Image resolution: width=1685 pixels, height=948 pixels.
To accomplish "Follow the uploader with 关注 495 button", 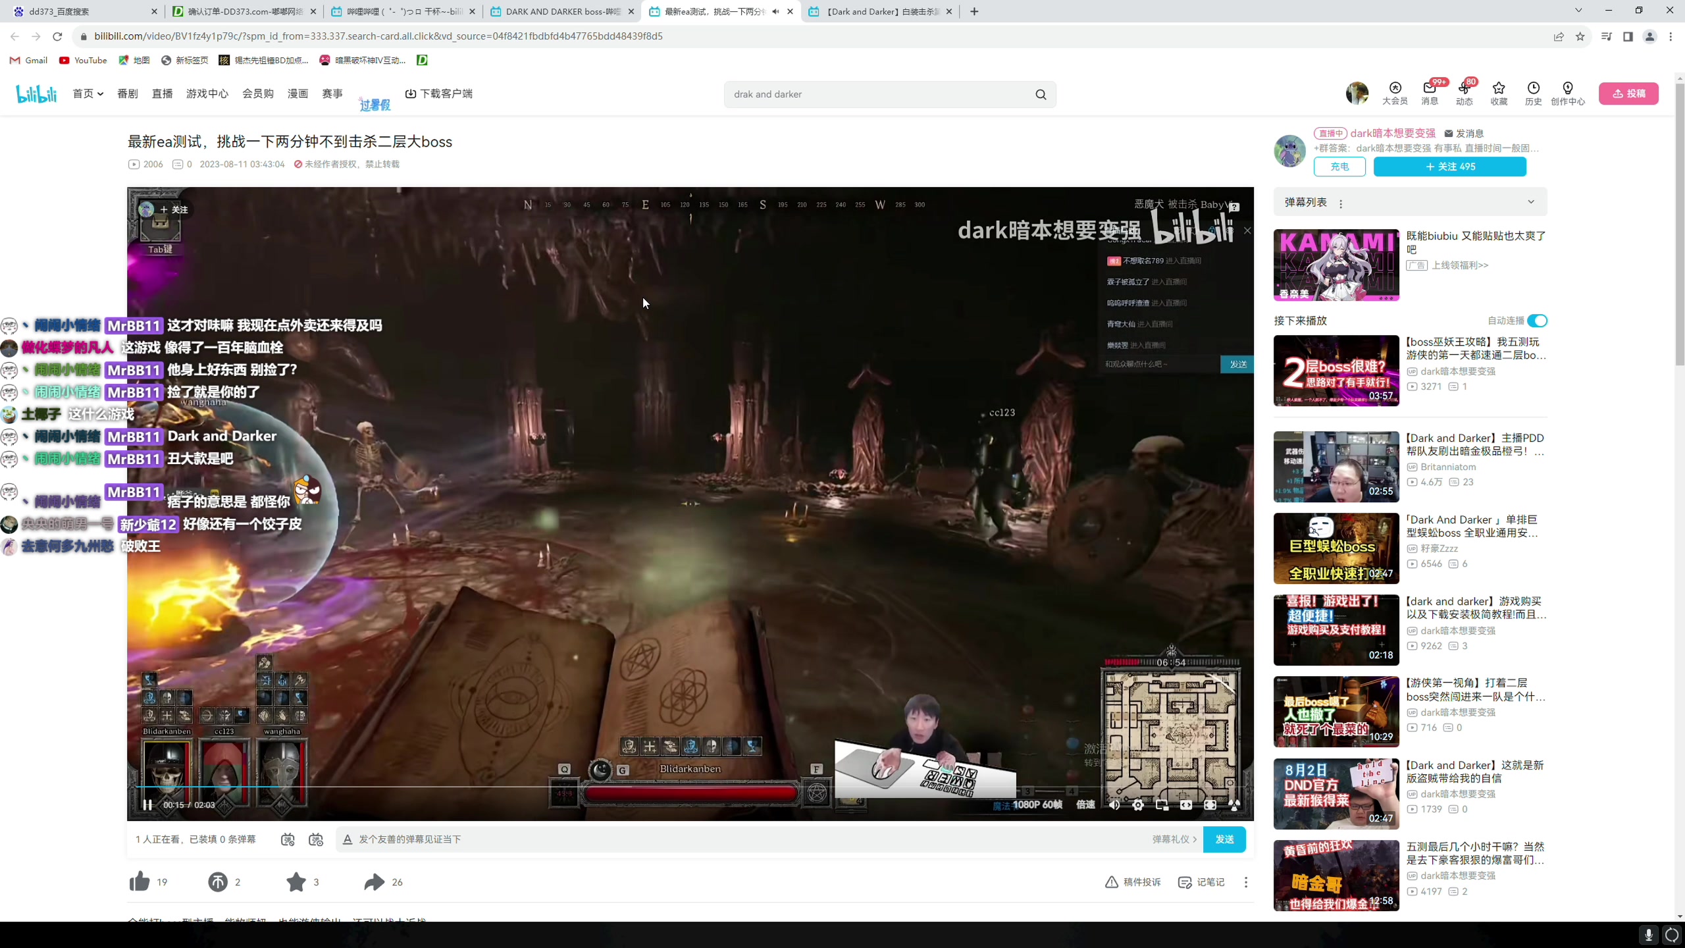I will (1450, 167).
